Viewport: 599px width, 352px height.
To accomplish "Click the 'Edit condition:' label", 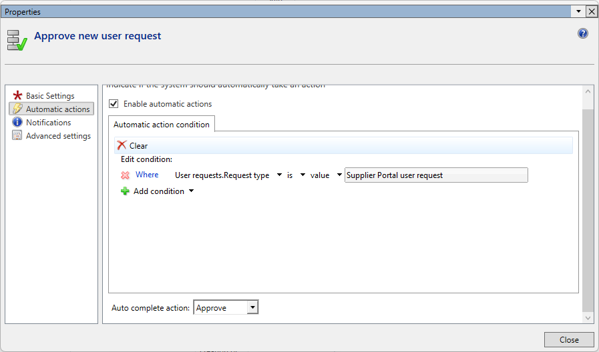I will [x=147, y=159].
